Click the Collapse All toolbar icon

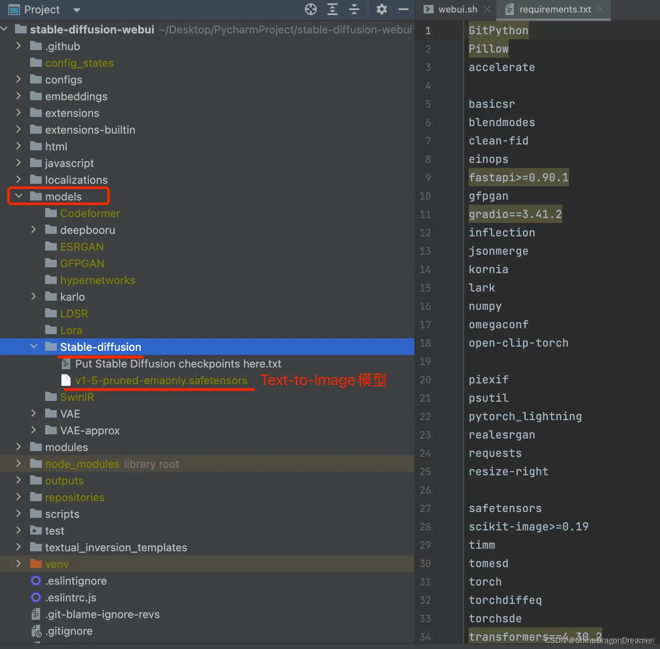click(354, 9)
